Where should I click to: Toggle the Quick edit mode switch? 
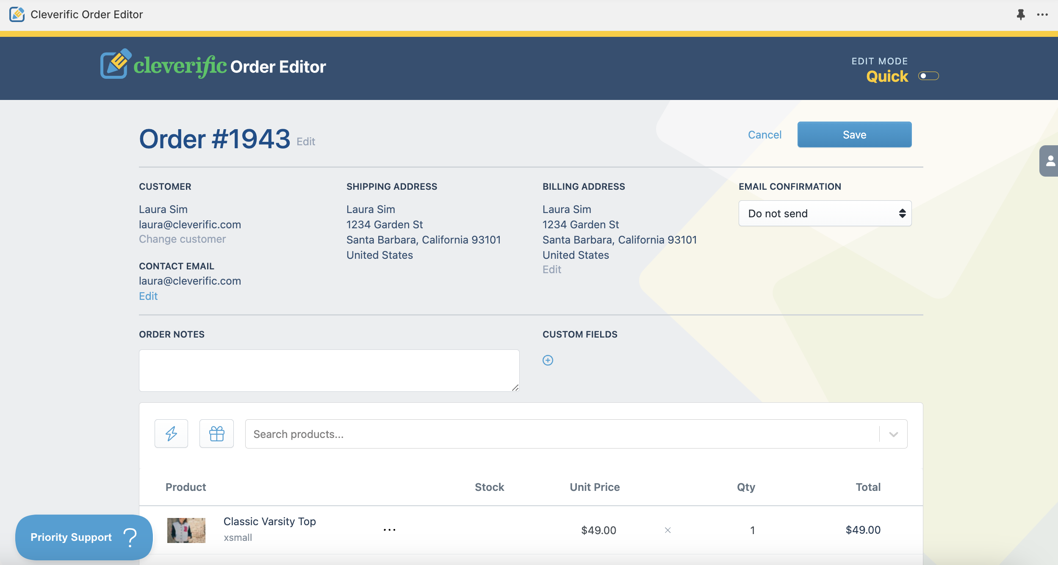(x=928, y=76)
